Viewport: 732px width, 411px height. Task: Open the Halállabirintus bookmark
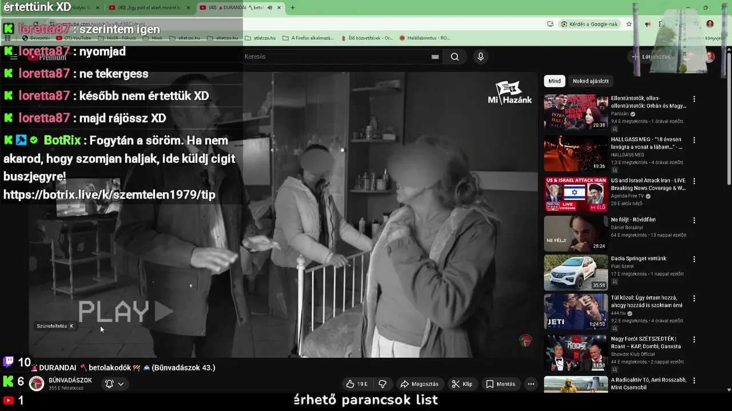425,38
